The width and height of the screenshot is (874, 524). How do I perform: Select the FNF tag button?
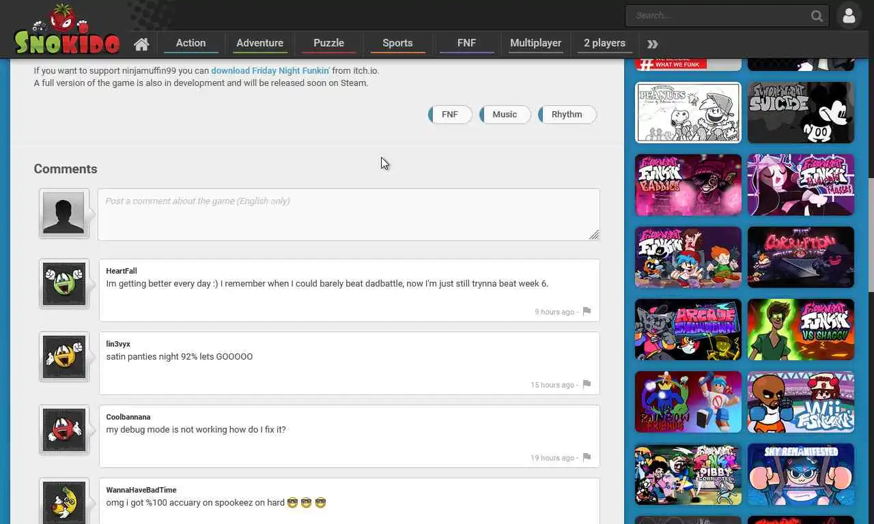[450, 115]
